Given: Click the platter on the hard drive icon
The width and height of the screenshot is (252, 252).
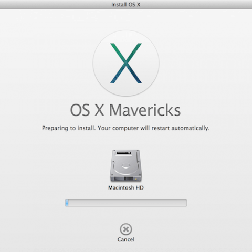Looking at the screenshot, I should 126,166.
